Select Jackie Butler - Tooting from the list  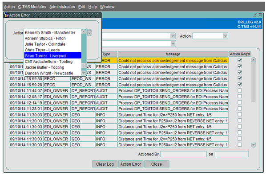(52, 67)
